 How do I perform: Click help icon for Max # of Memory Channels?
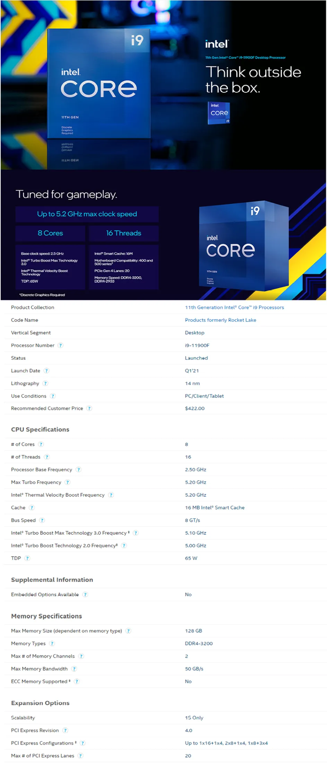(x=81, y=656)
